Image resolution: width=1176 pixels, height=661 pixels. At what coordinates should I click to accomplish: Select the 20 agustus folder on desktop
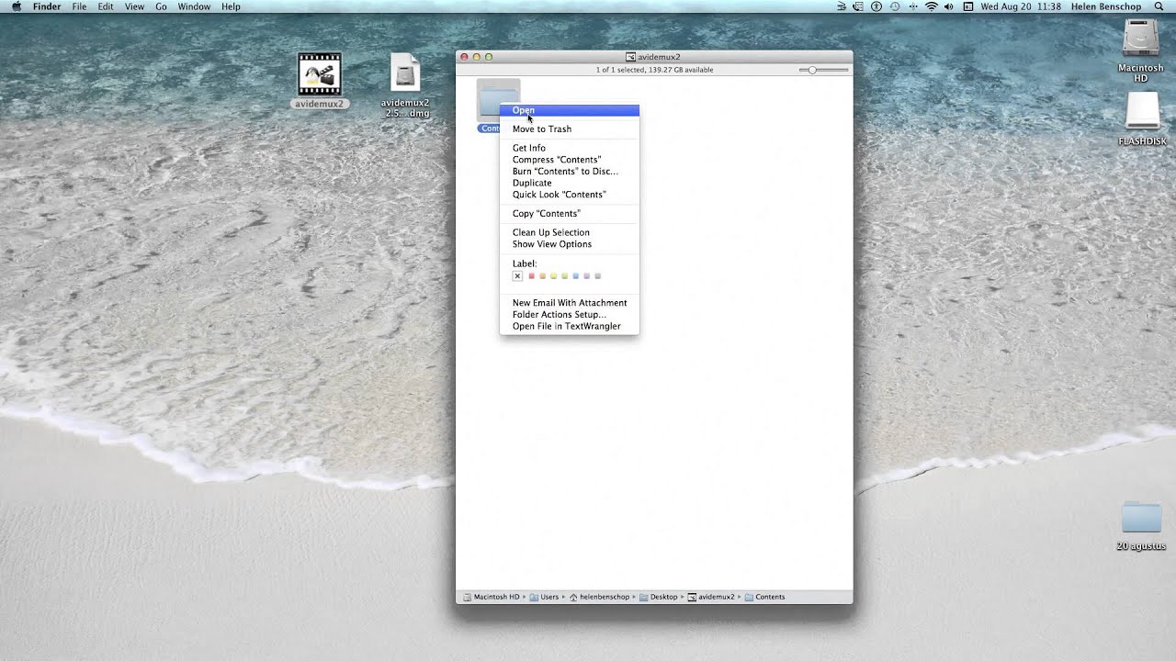point(1142,518)
